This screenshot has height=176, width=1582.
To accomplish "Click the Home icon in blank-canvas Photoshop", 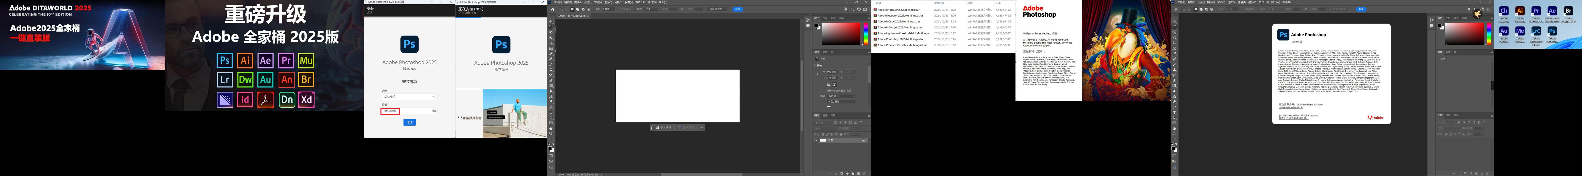I will [x=553, y=9].
